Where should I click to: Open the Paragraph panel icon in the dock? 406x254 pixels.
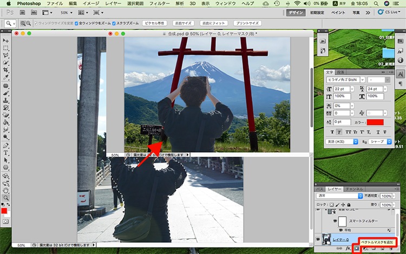400,83
